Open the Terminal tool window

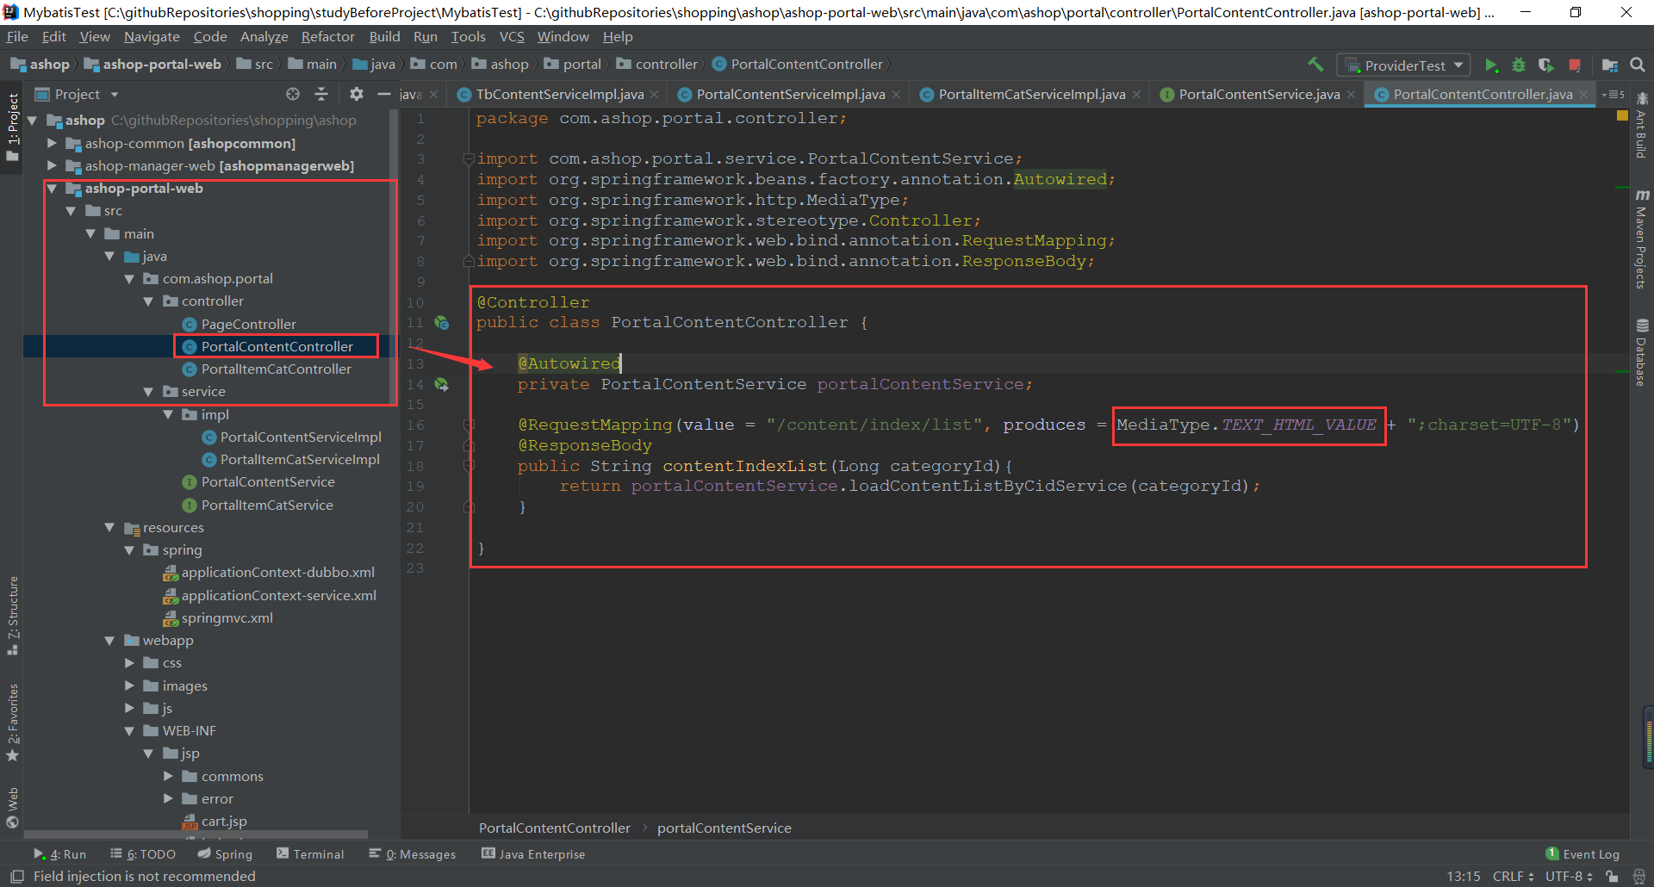tap(310, 854)
